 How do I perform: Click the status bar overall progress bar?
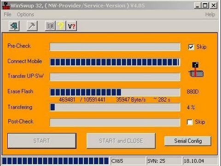point(55,161)
